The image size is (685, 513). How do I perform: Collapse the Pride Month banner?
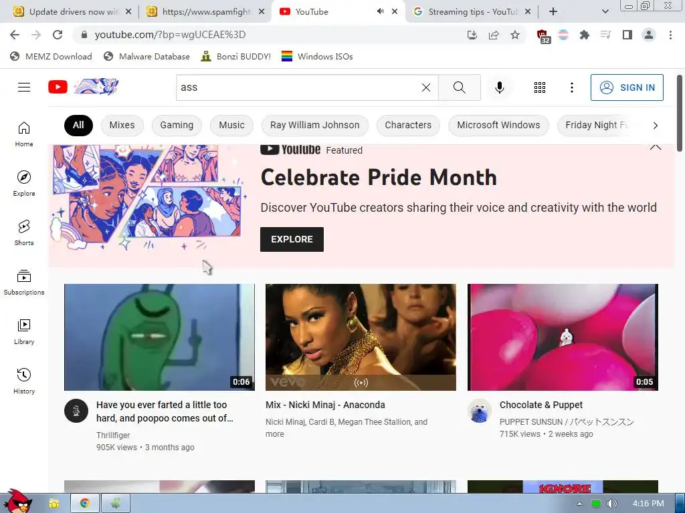tap(656, 147)
